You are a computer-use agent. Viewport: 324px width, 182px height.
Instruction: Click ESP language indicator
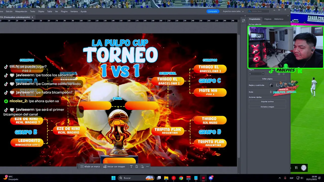[x=292, y=178]
